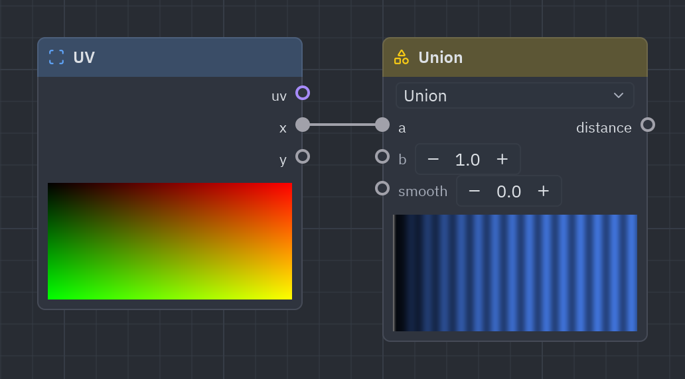
Task: Click the wire connecting x to a
Action: (342, 125)
